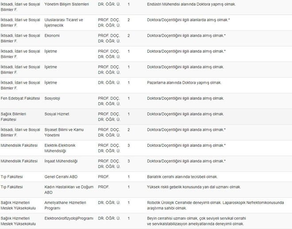Viewport: 292px width, 229px height.
Task: Click the Sosyoloji department cell
Action: point(52,98)
